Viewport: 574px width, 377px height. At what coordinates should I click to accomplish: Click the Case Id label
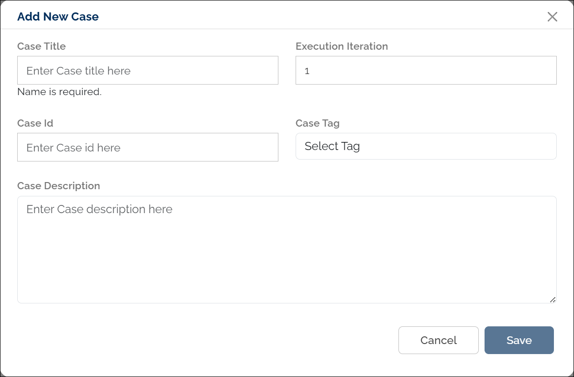35,123
